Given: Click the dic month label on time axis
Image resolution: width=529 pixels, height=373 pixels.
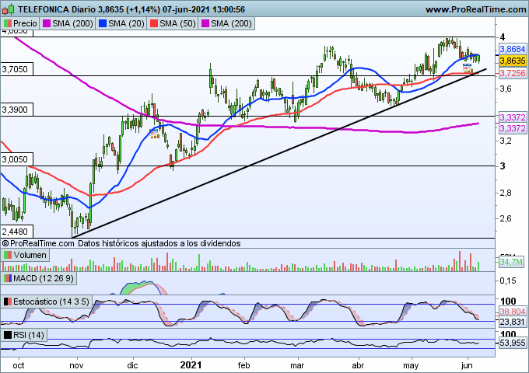Looking at the screenshot, I should (x=132, y=365).
